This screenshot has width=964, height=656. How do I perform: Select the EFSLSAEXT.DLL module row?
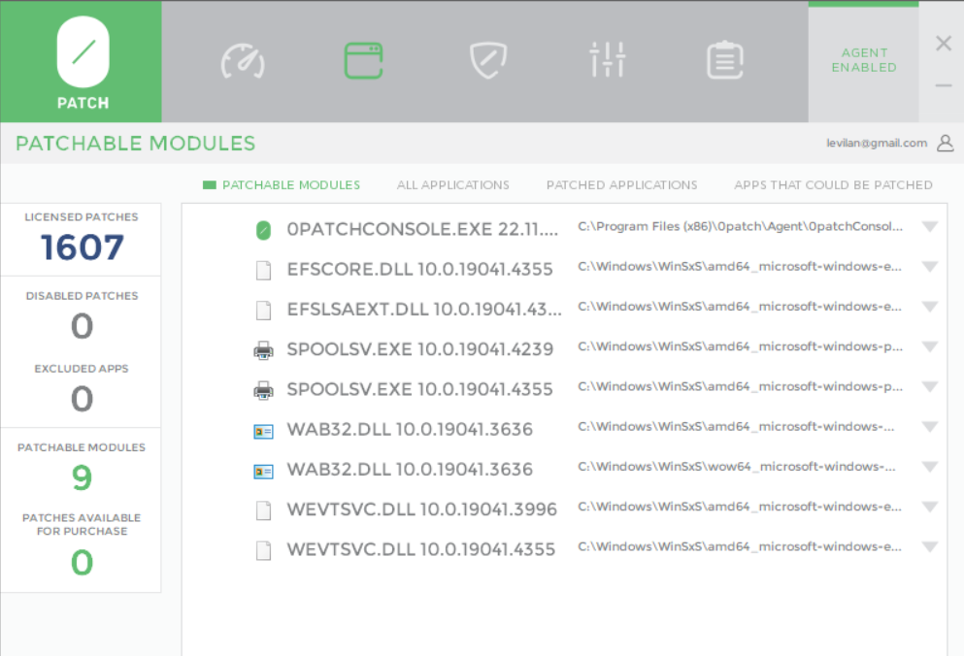(424, 310)
